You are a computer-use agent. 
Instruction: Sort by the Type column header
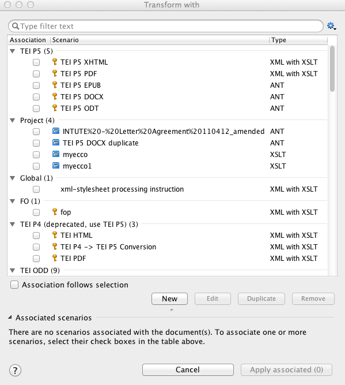click(298, 40)
